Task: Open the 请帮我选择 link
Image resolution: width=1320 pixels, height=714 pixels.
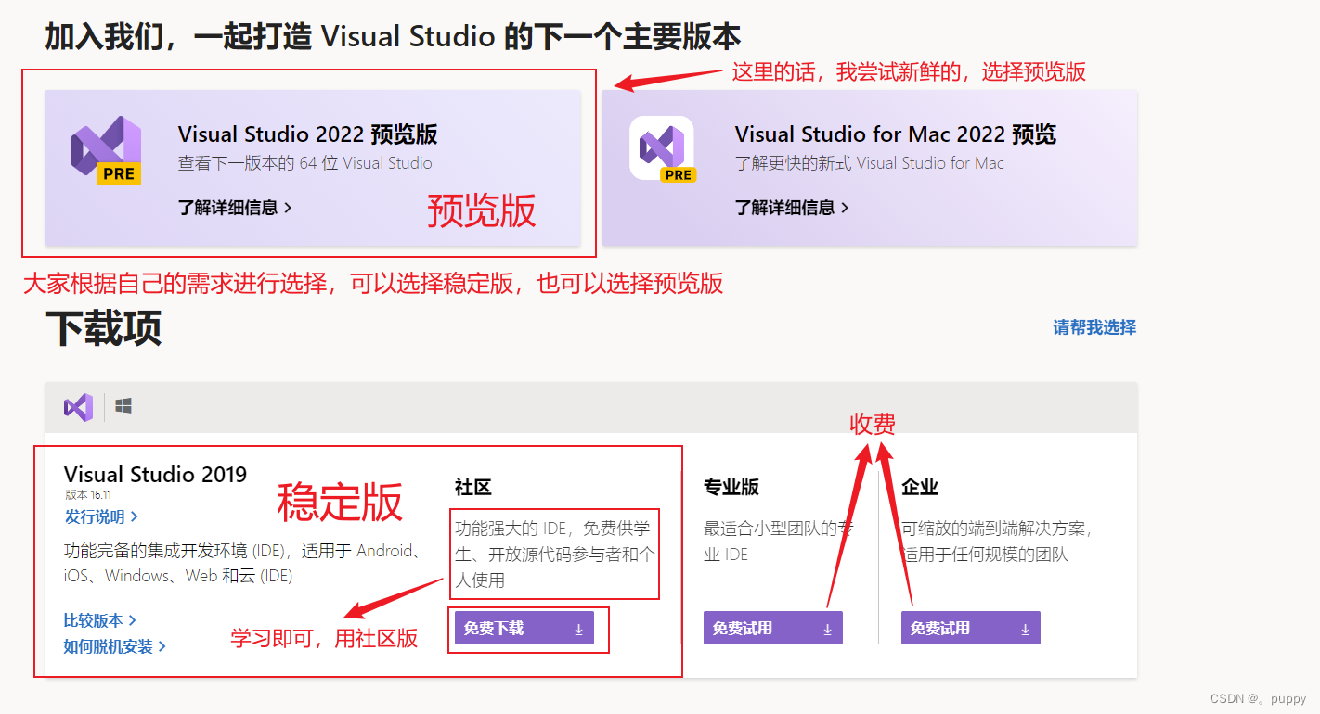Action: point(1093,327)
